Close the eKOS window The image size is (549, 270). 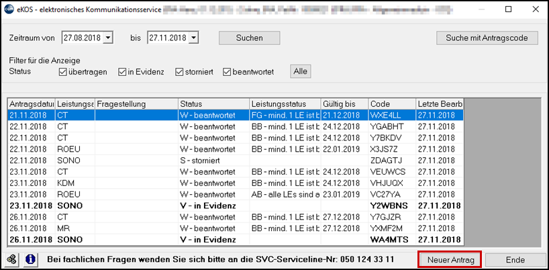pos(536,10)
